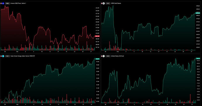Click the pink marker icon beside GLD logo

pos(102,3)
